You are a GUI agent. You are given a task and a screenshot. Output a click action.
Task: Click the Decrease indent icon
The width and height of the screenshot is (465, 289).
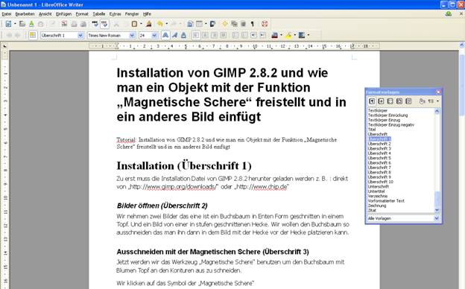click(x=253, y=35)
